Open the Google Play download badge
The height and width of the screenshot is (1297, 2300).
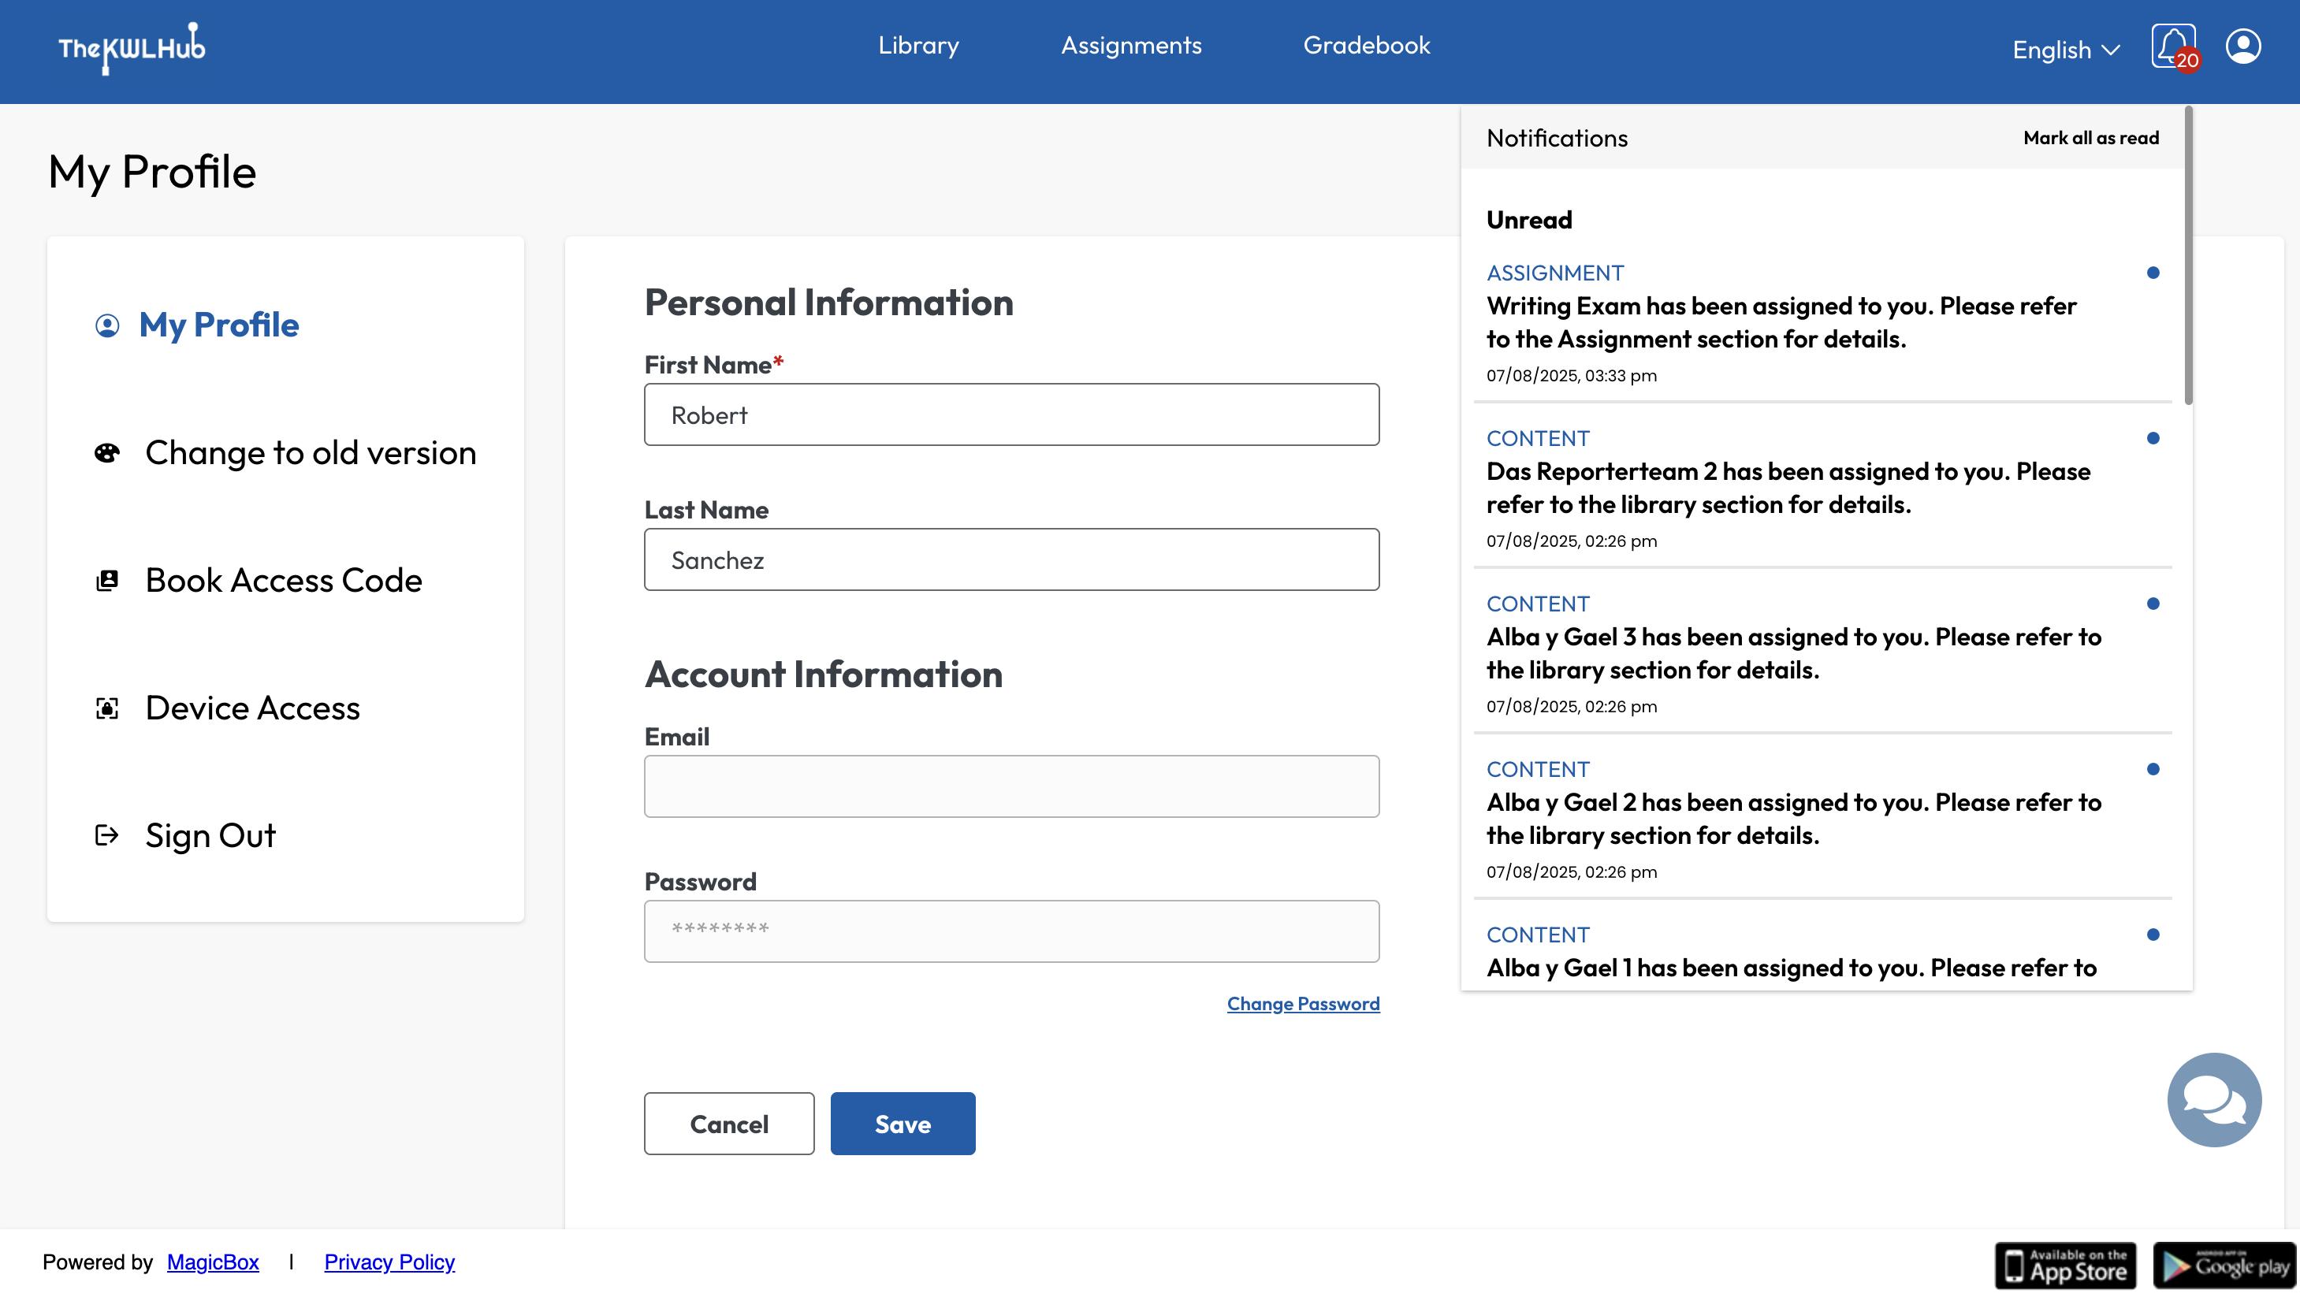(x=2225, y=1265)
